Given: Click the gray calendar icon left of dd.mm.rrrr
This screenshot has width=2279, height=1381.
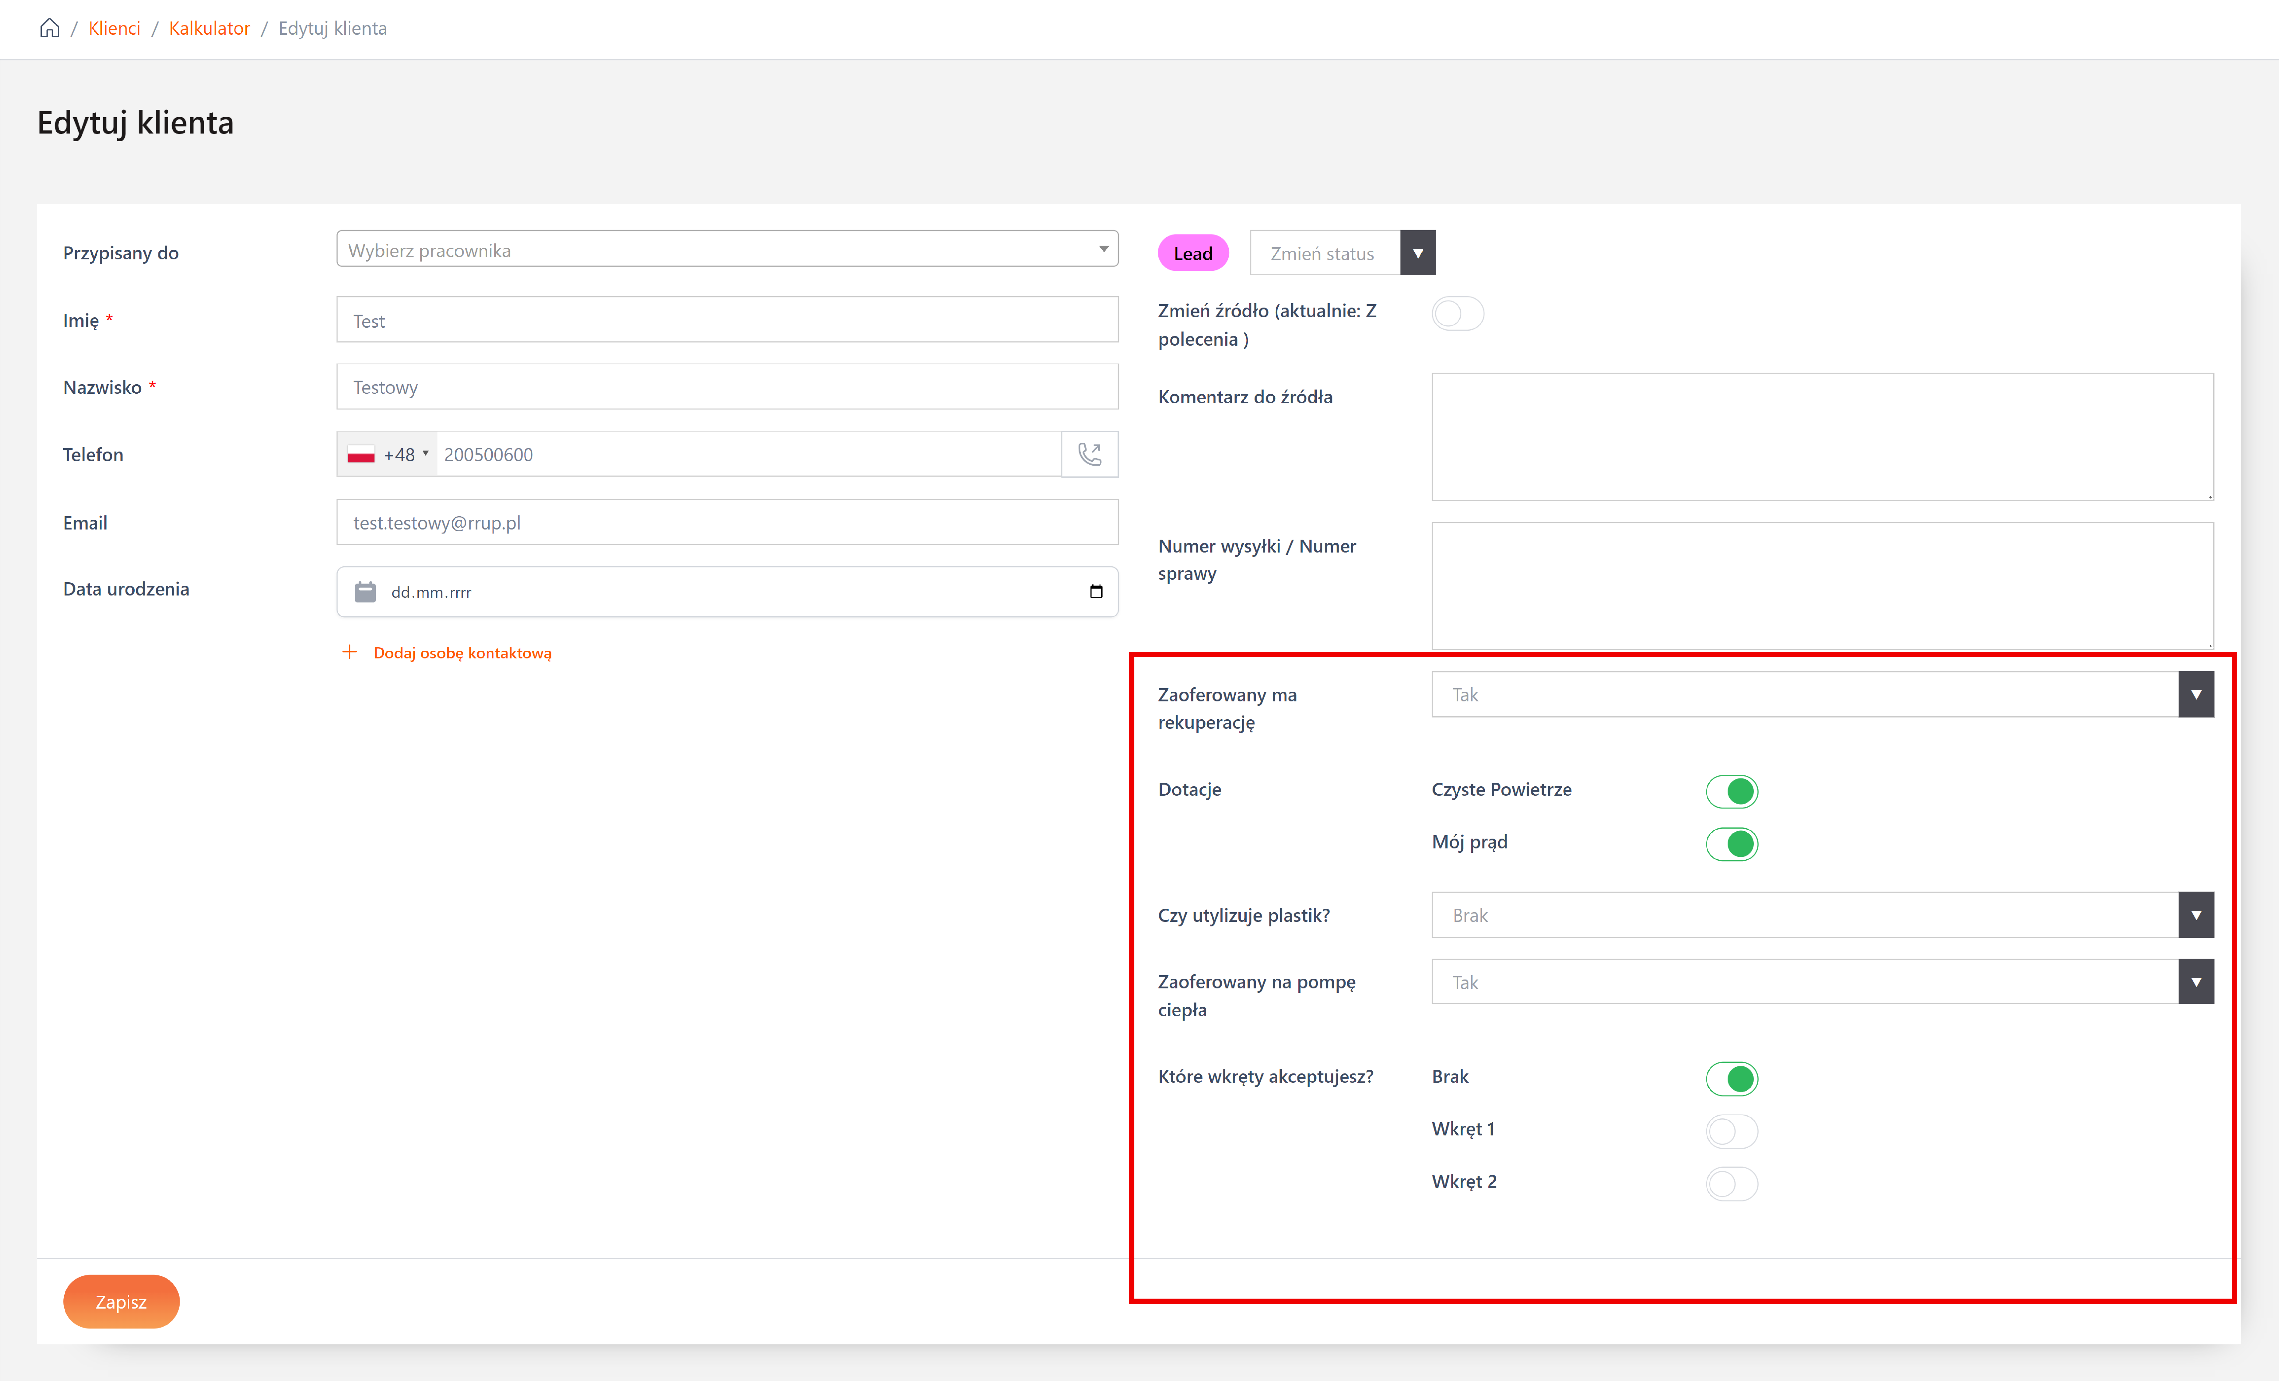Looking at the screenshot, I should point(365,592).
